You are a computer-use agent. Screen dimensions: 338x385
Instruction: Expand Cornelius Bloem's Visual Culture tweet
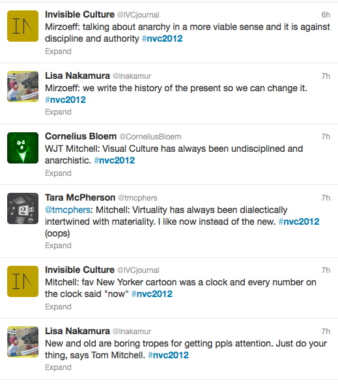coord(58,173)
